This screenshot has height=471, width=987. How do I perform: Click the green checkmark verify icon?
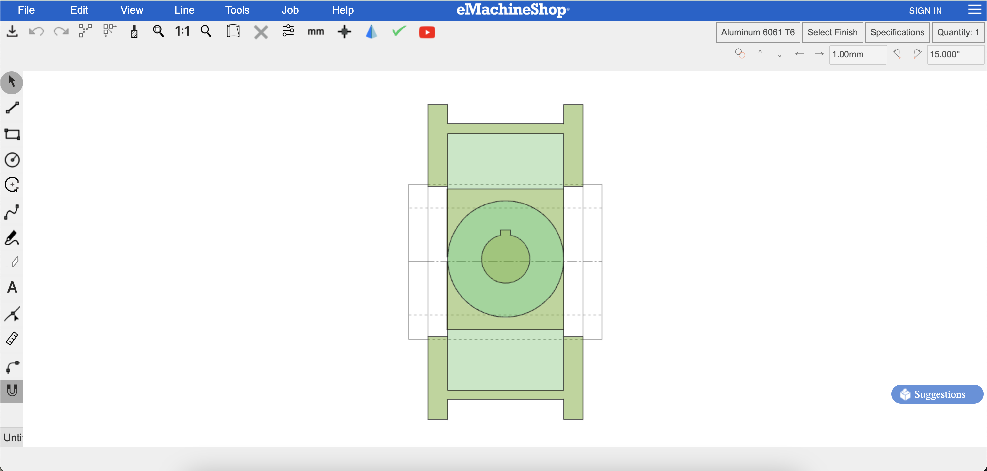click(399, 31)
